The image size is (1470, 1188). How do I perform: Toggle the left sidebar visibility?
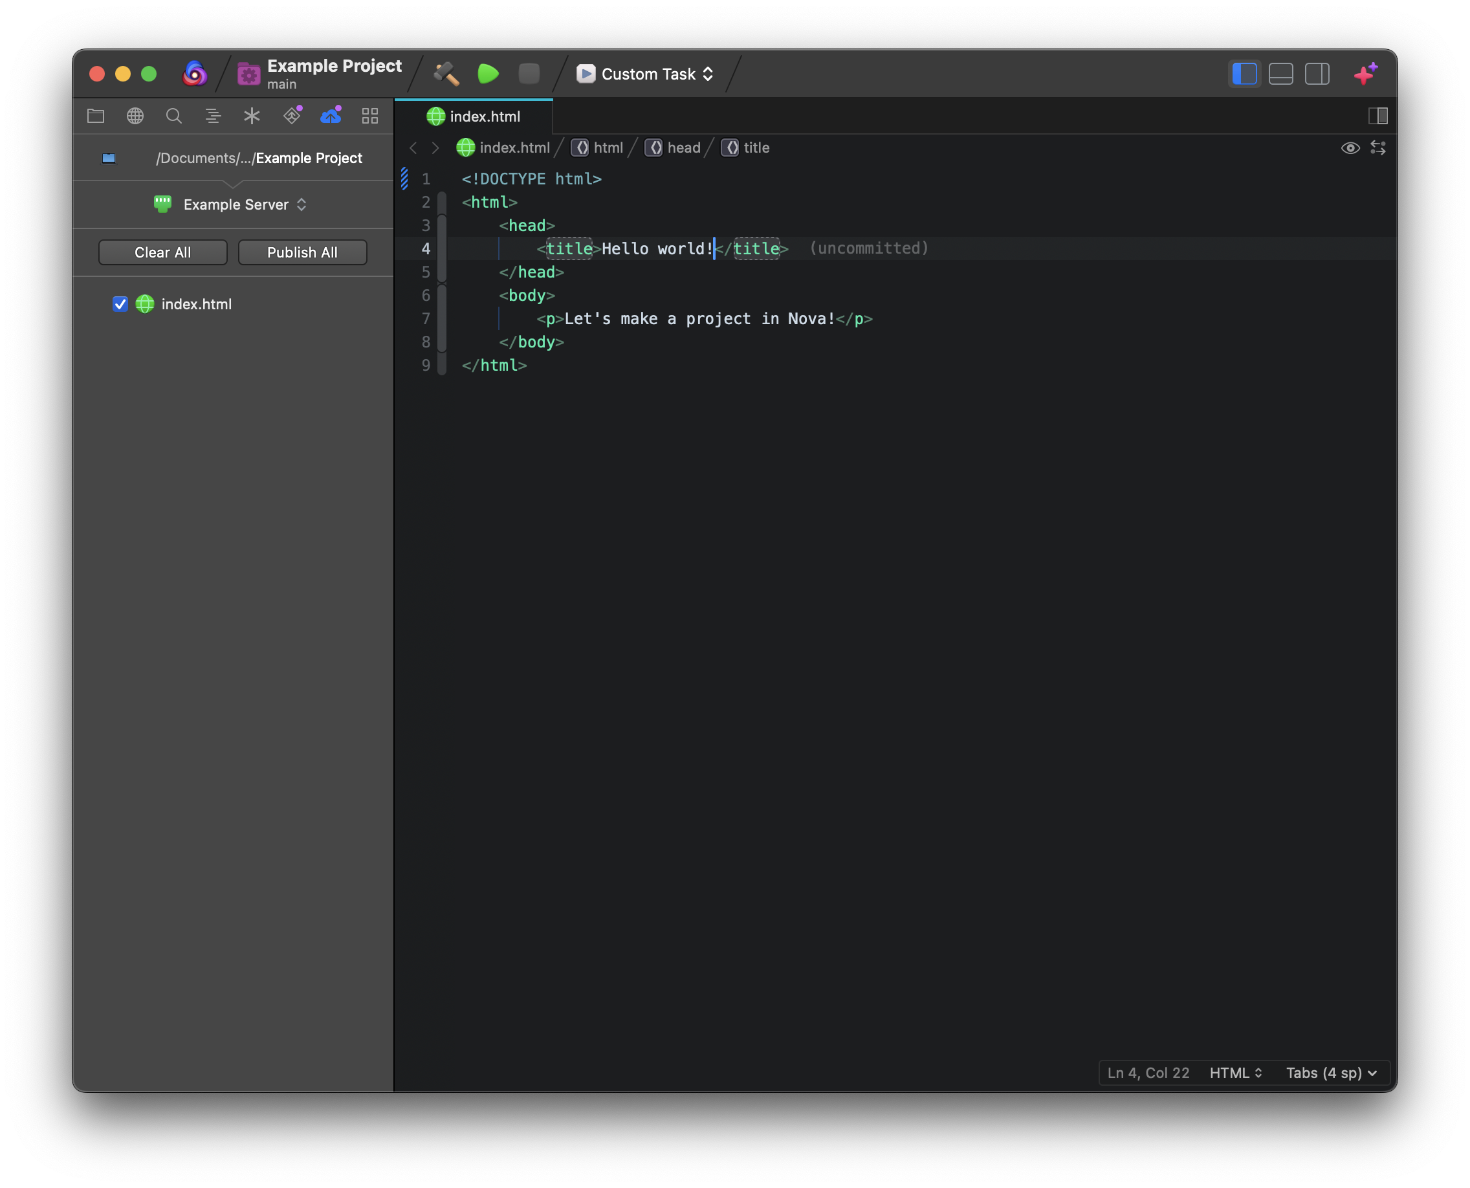[1244, 74]
